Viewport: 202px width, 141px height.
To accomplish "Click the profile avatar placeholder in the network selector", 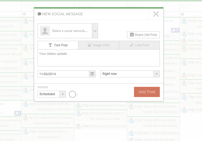I will tap(45, 31).
